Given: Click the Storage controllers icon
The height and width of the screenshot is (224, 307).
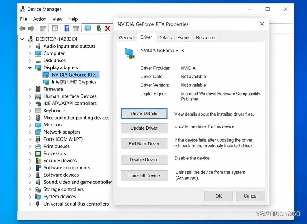Looking at the screenshot, I should coord(38,189).
